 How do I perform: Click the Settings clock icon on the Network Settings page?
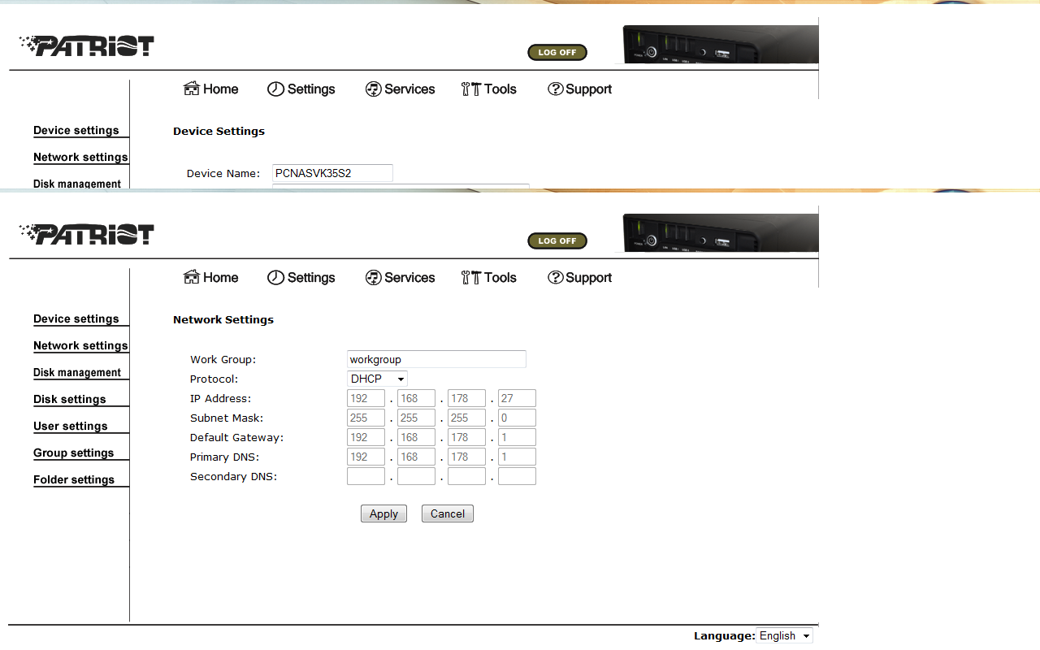[x=276, y=277]
